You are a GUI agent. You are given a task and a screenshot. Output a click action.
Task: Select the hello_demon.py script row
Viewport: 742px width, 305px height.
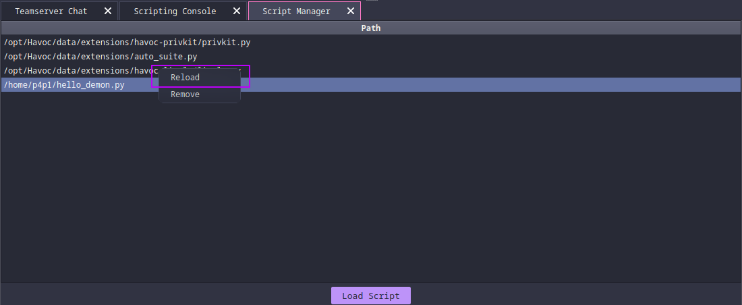coord(64,85)
